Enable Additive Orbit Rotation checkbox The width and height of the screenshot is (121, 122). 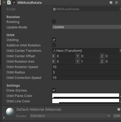coord(54,45)
